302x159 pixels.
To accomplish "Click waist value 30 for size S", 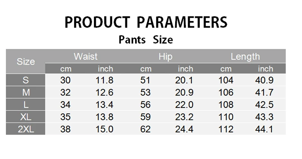I will tap(66, 80).
